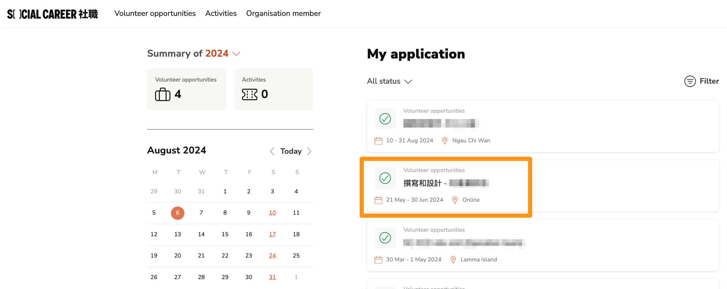
Task: Select date 28 in calendar
Action: (x=201, y=277)
